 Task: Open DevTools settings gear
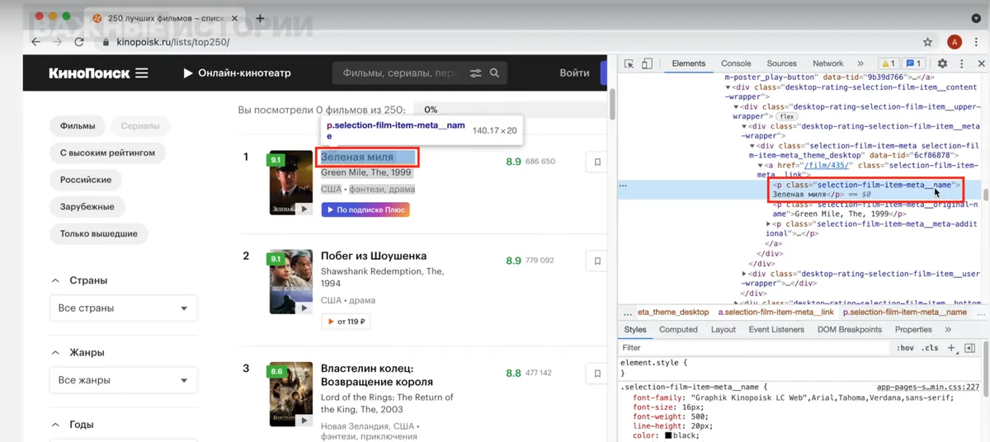point(942,63)
